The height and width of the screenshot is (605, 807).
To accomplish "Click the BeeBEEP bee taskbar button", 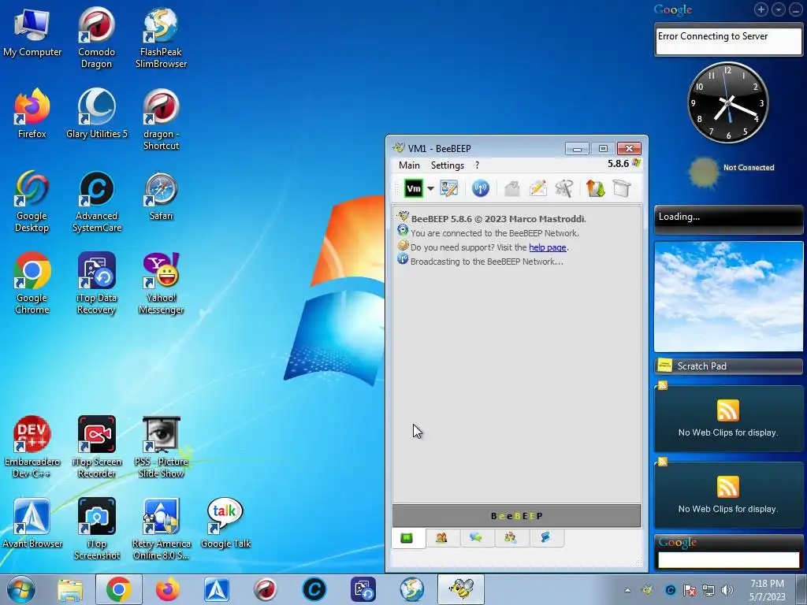I will 461,589.
